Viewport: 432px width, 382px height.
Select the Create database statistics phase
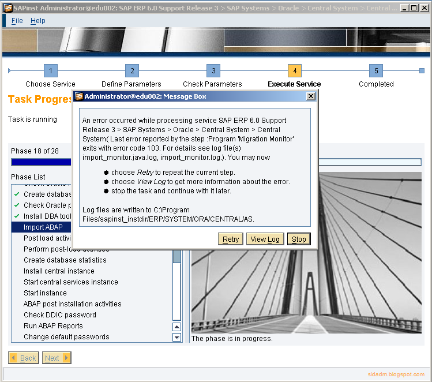(x=65, y=260)
